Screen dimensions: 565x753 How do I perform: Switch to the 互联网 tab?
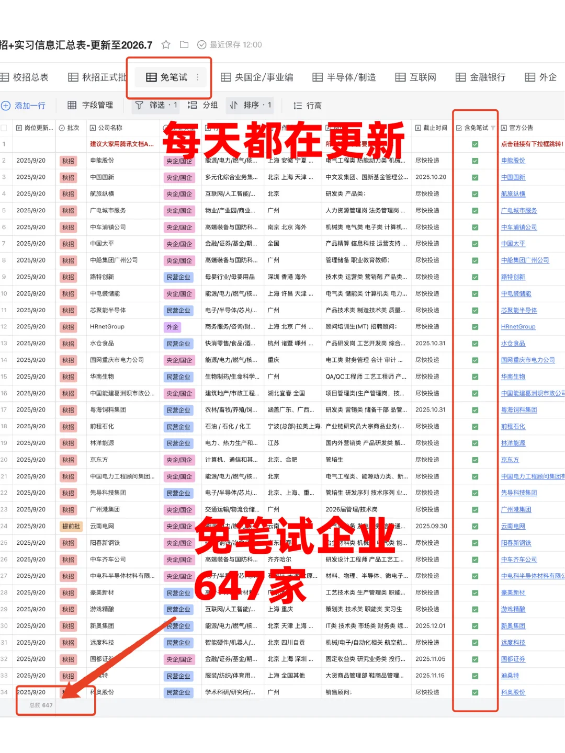[x=416, y=77]
